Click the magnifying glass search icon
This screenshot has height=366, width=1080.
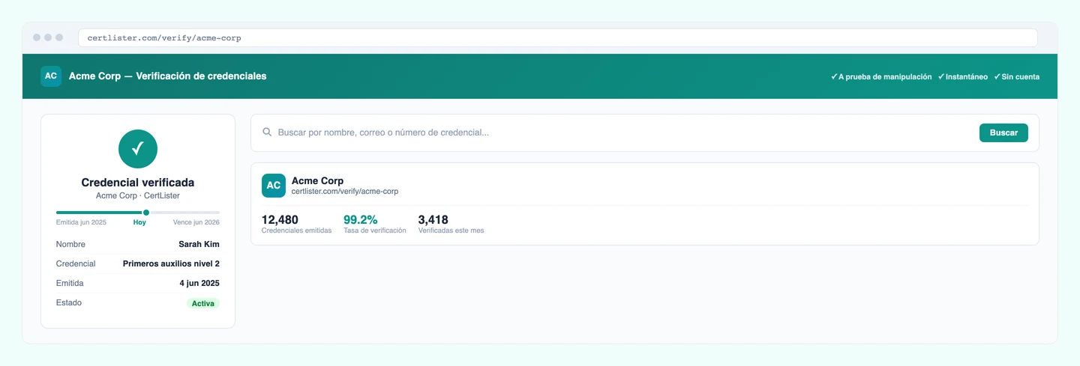tap(267, 132)
